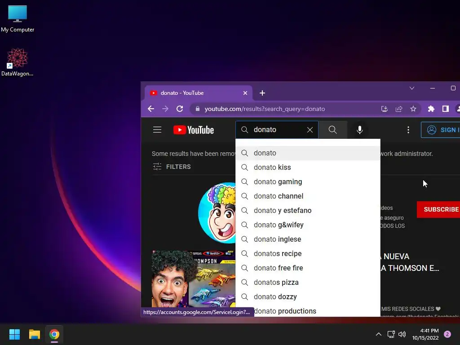
Task: Install the YouTube app from the address bar icon
Action: (385, 109)
